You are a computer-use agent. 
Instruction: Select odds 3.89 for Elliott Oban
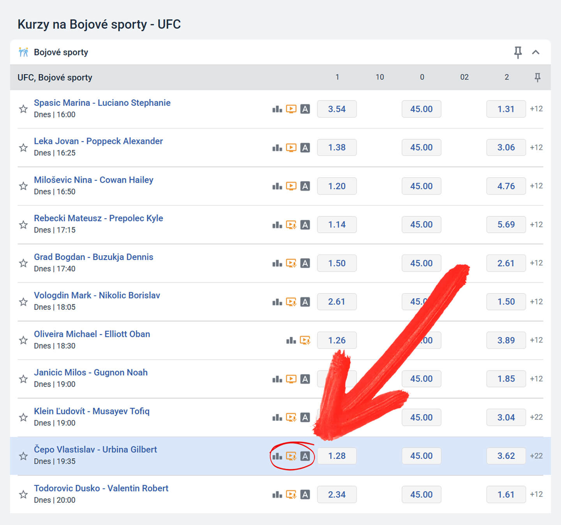pos(506,340)
